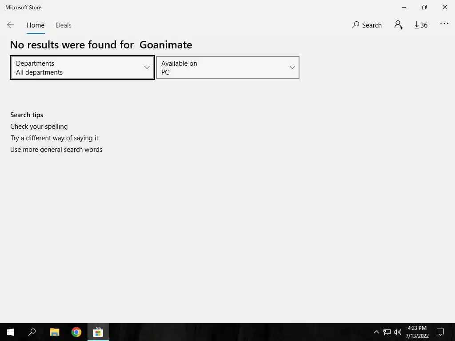Click the 'Search tips' heading
455x341 pixels.
(x=27, y=115)
